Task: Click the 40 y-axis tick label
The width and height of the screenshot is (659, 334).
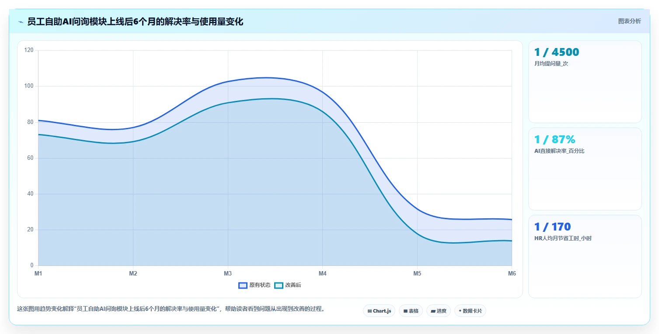Action: click(x=30, y=194)
